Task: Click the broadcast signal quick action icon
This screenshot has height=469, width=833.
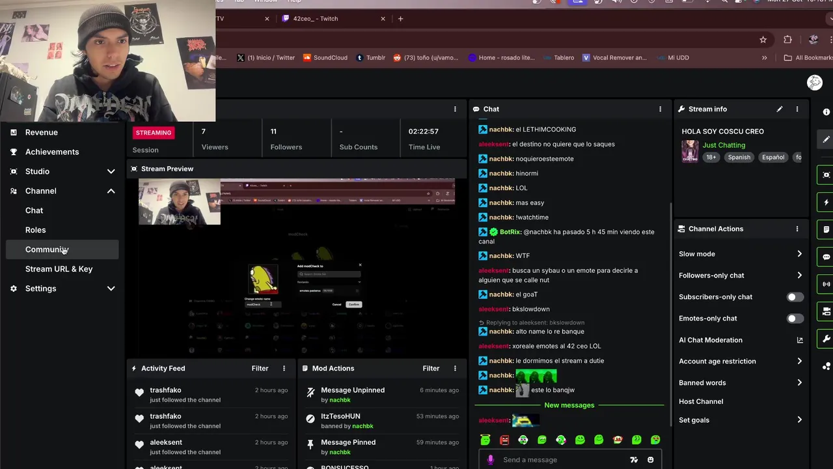Action: pos(826,284)
